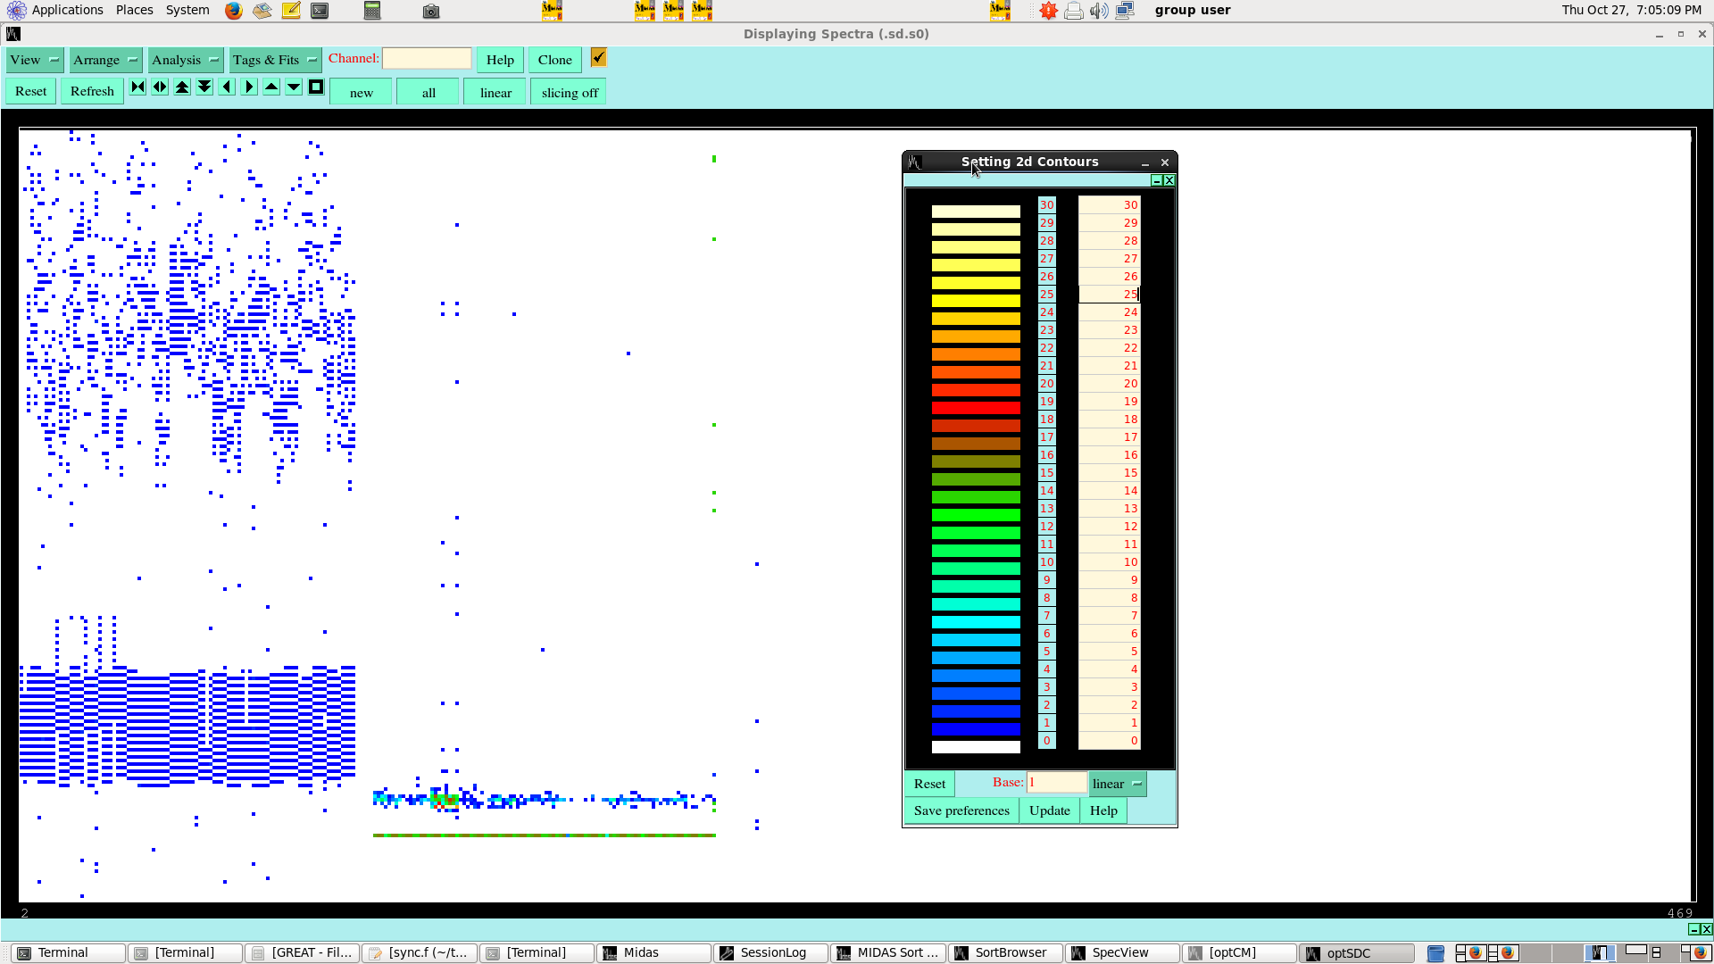
Task: Click the horizontal expand arrows icon
Action: point(160,87)
